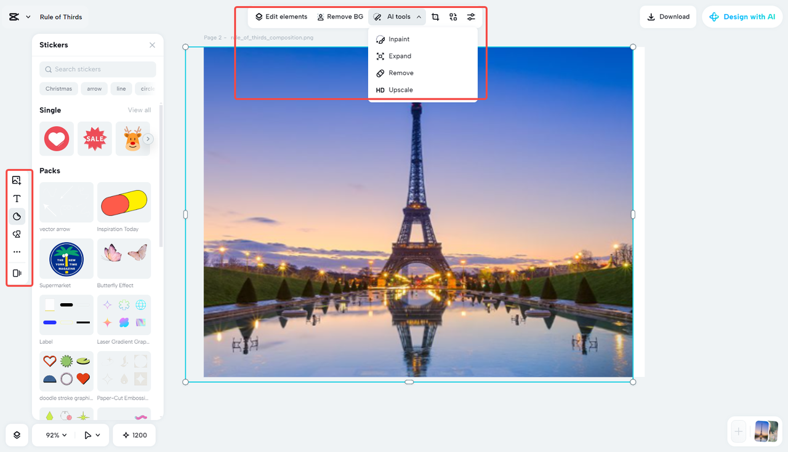This screenshot has height=452, width=788.
Task: Select the heart sticker in Single section
Action: 56,138
